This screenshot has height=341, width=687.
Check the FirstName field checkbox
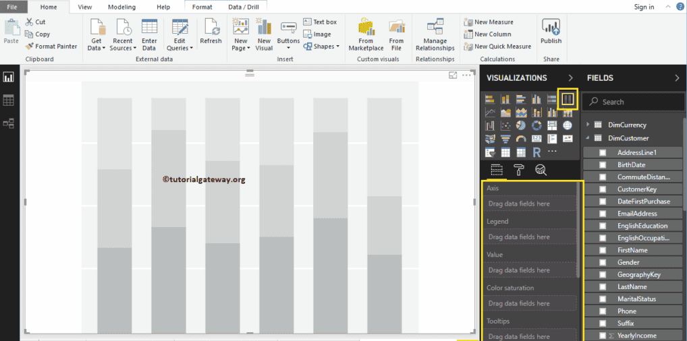click(x=603, y=251)
